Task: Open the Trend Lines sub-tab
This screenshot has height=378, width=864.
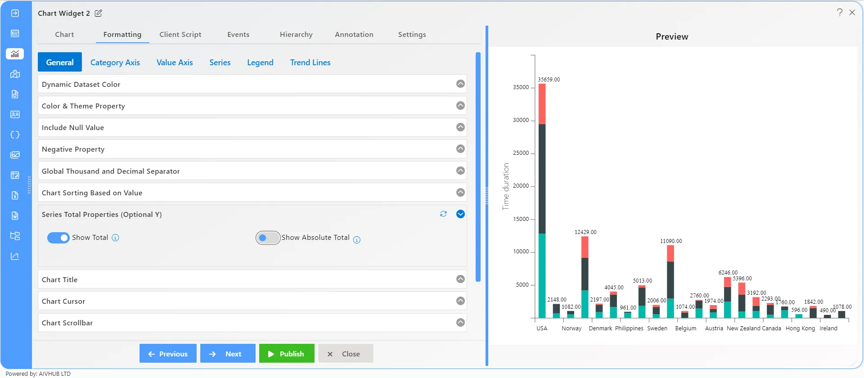Action: [x=310, y=63]
